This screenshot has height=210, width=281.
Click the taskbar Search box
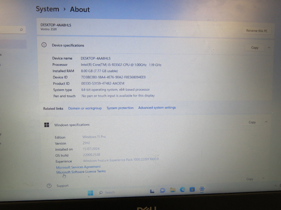pos(107,192)
